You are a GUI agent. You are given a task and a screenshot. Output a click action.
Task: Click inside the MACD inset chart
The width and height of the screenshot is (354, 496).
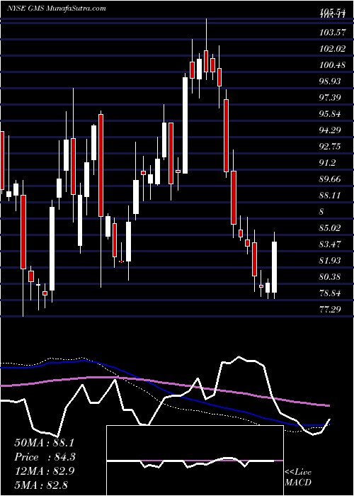point(195,461)
